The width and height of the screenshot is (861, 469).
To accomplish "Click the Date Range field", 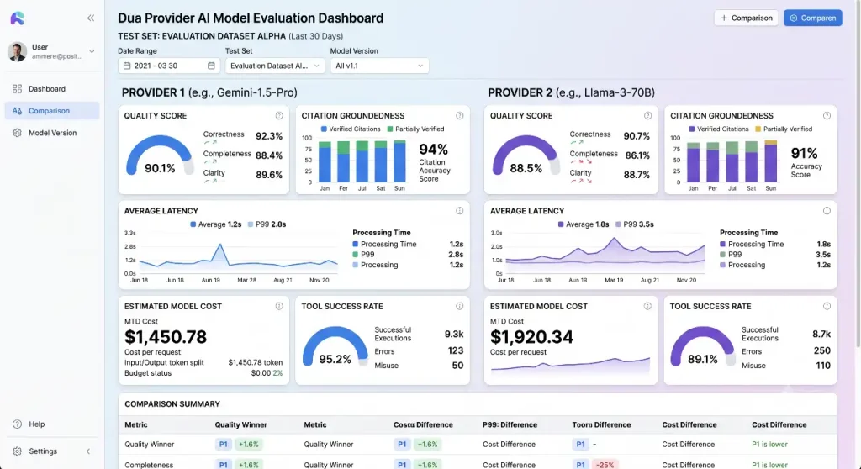I will [x=168, y=66].
